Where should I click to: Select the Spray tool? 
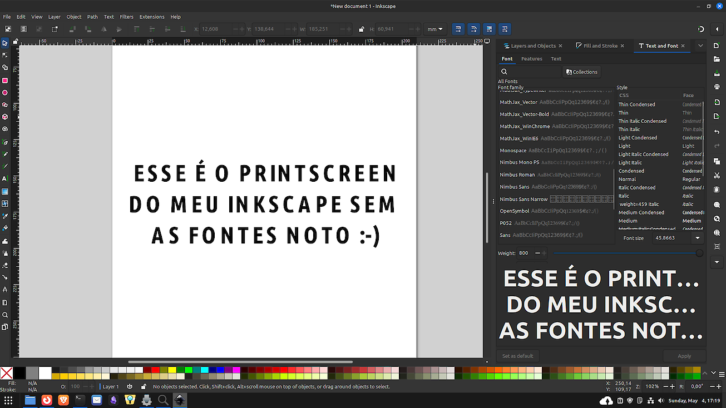[x=5, y=253]
